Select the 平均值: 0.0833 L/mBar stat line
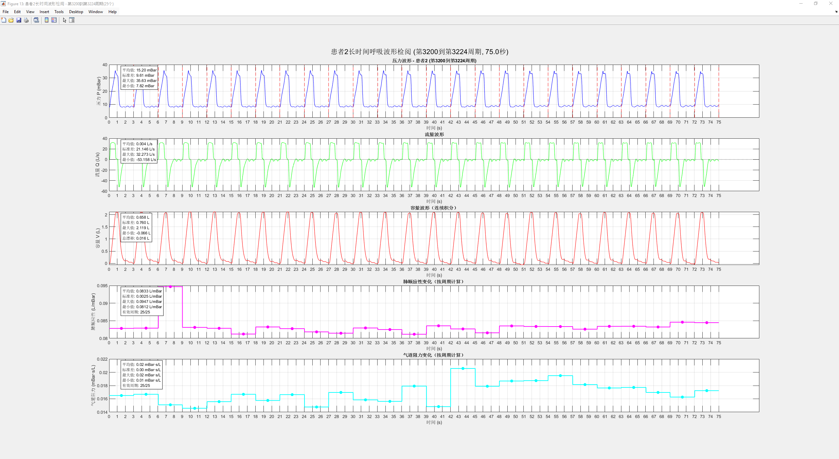Image resolution: width=839 pixels, height=459 pixels. [142, 291]
